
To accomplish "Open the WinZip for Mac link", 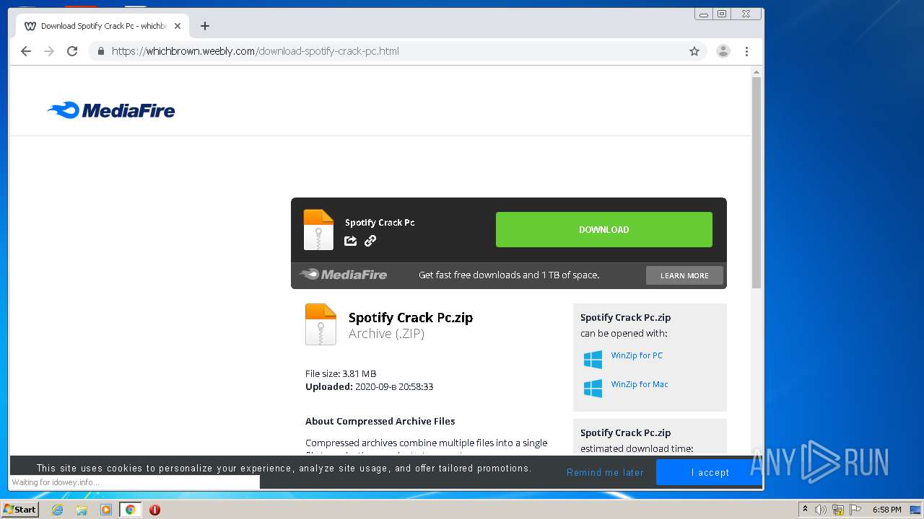I will (640, 384).
